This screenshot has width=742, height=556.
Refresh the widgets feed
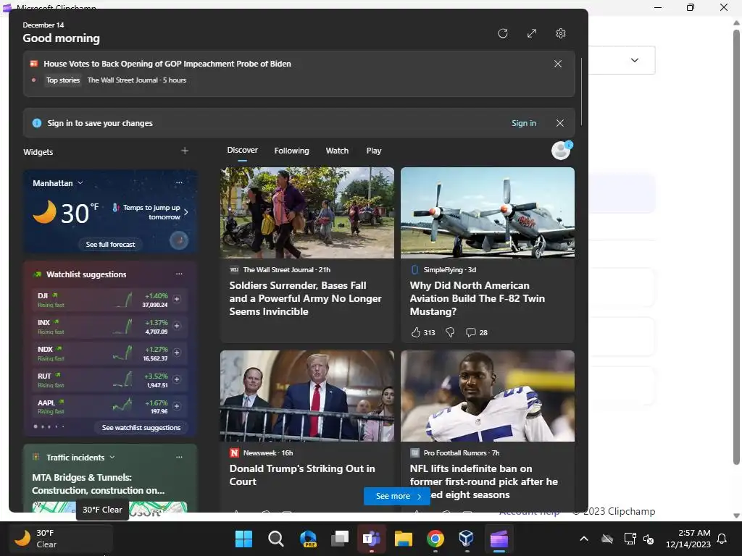503,33
